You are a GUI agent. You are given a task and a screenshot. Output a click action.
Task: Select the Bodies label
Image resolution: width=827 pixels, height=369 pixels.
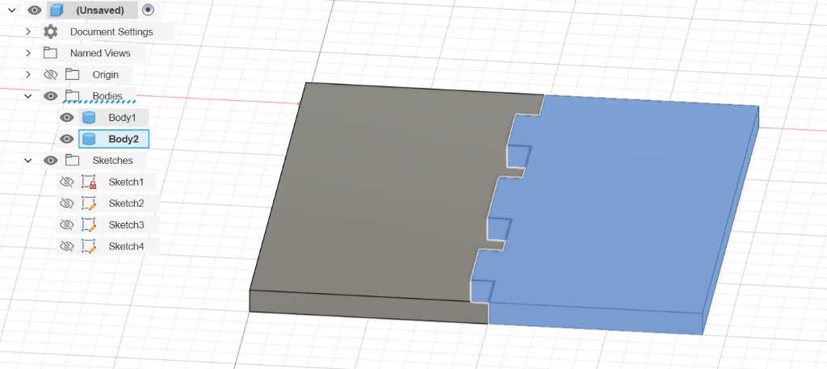[x=107, y=96]
